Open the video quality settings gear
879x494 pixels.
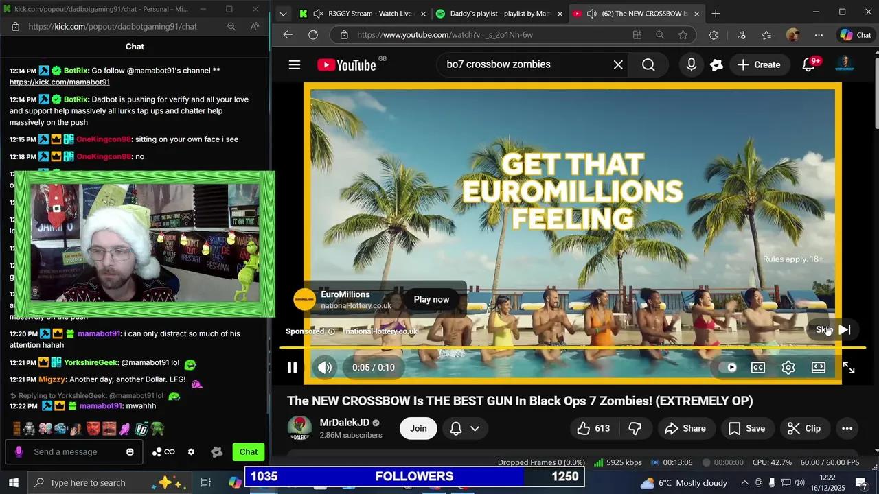click(788, 367)
